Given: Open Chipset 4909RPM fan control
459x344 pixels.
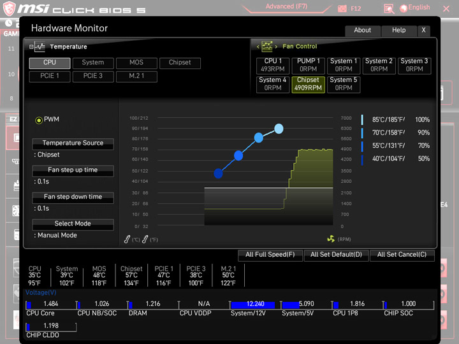Looking at the screenshot, I should (x=309, y=85).
